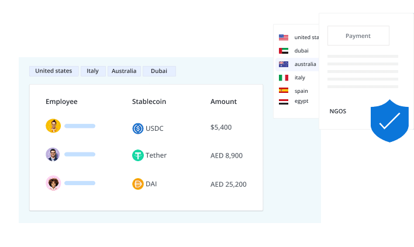The width and height of the screenshot is (414, 247).
Task: Click the name placeholder in USDC row
Action: [x=80, y=126]
